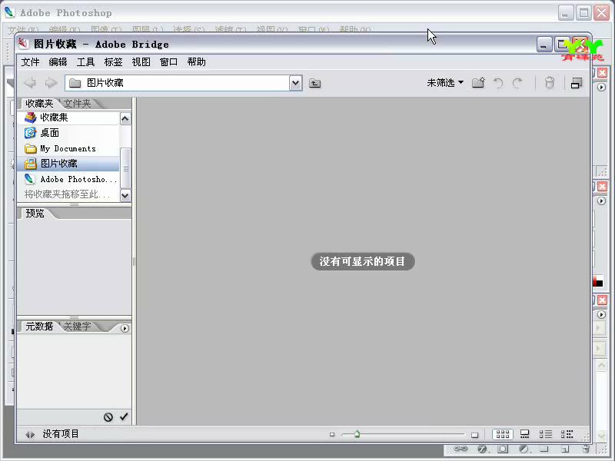Open the 帮助 menu in Bridge
The height and width of the screenshot is (461, 615).
(196, 62)
